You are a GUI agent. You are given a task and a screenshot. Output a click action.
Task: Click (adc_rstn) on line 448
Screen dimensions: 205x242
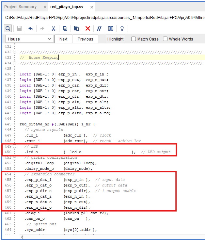[74, 141]
